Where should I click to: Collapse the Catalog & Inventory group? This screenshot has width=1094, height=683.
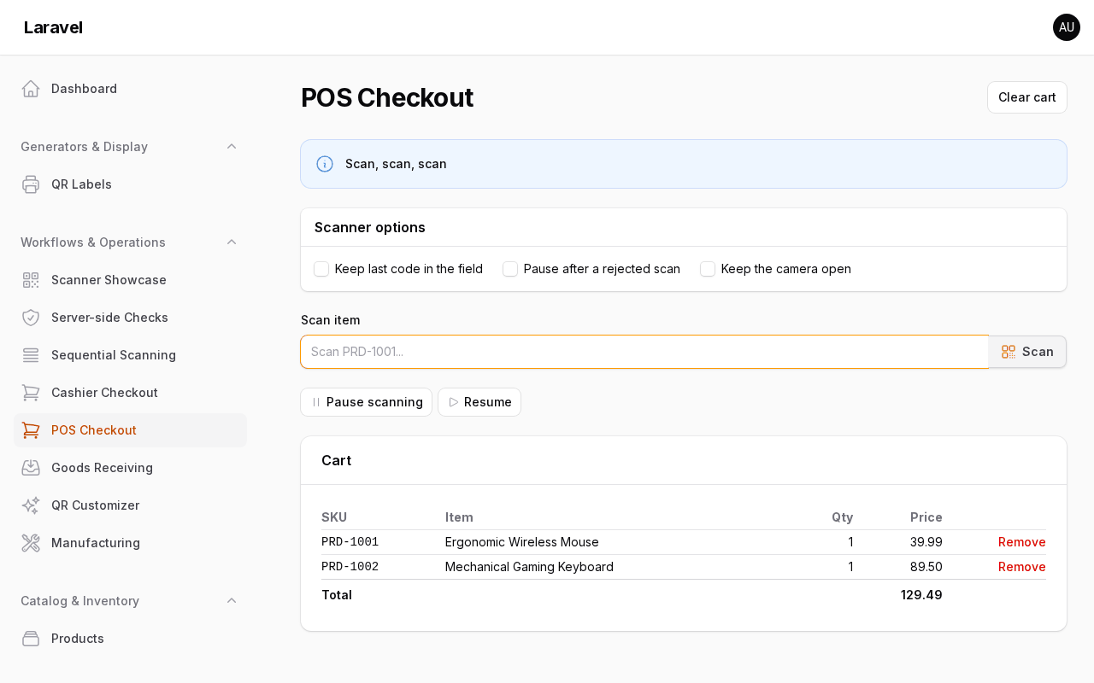[x=232, y=601]
